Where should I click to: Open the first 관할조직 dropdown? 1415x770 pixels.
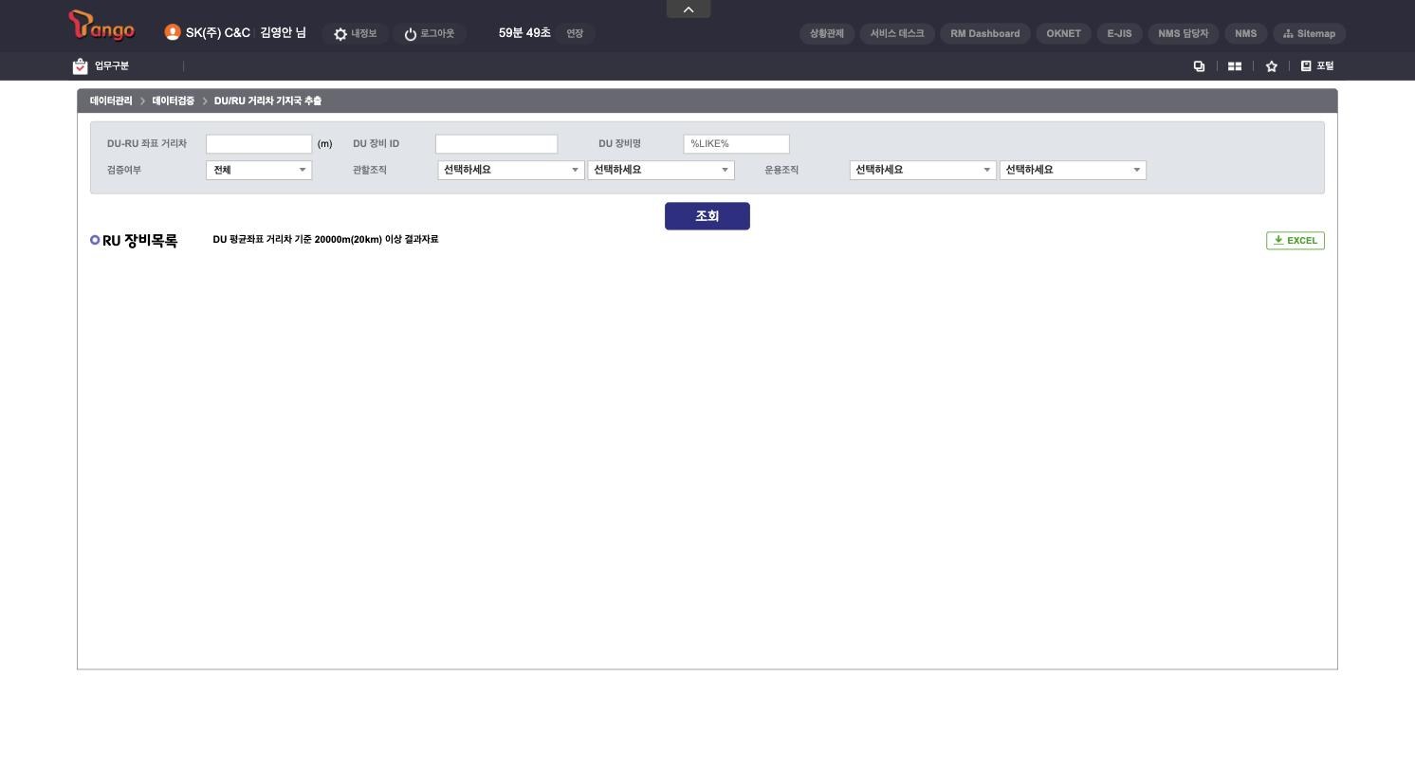pos(510,171)
